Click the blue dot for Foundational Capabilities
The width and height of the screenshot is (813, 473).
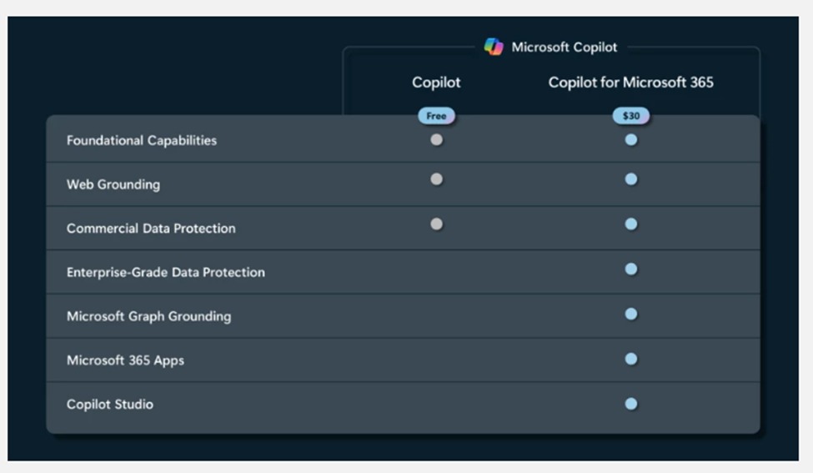(631, 140)
